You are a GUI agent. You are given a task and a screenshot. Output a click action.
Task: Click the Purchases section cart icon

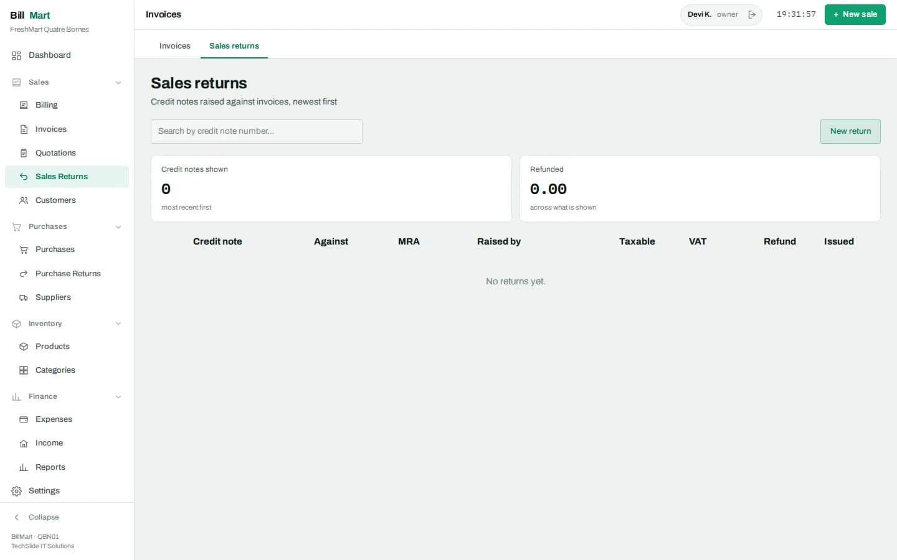[x=16, y=226]
